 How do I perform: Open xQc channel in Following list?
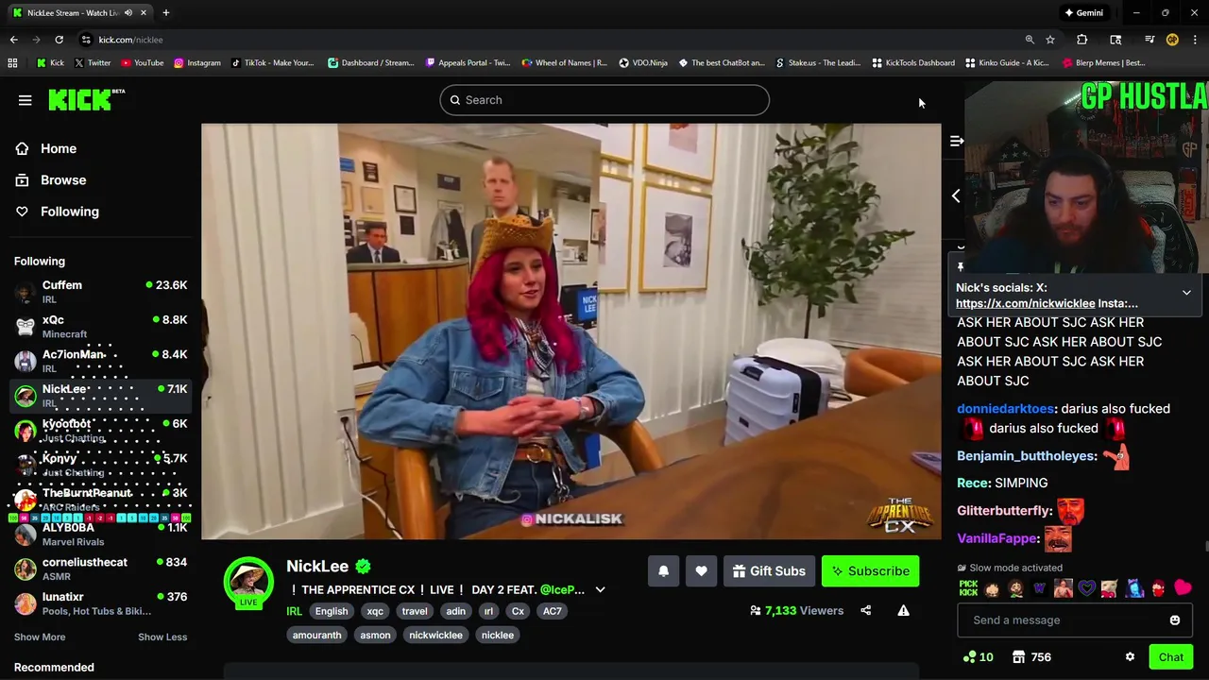[100, 327]
